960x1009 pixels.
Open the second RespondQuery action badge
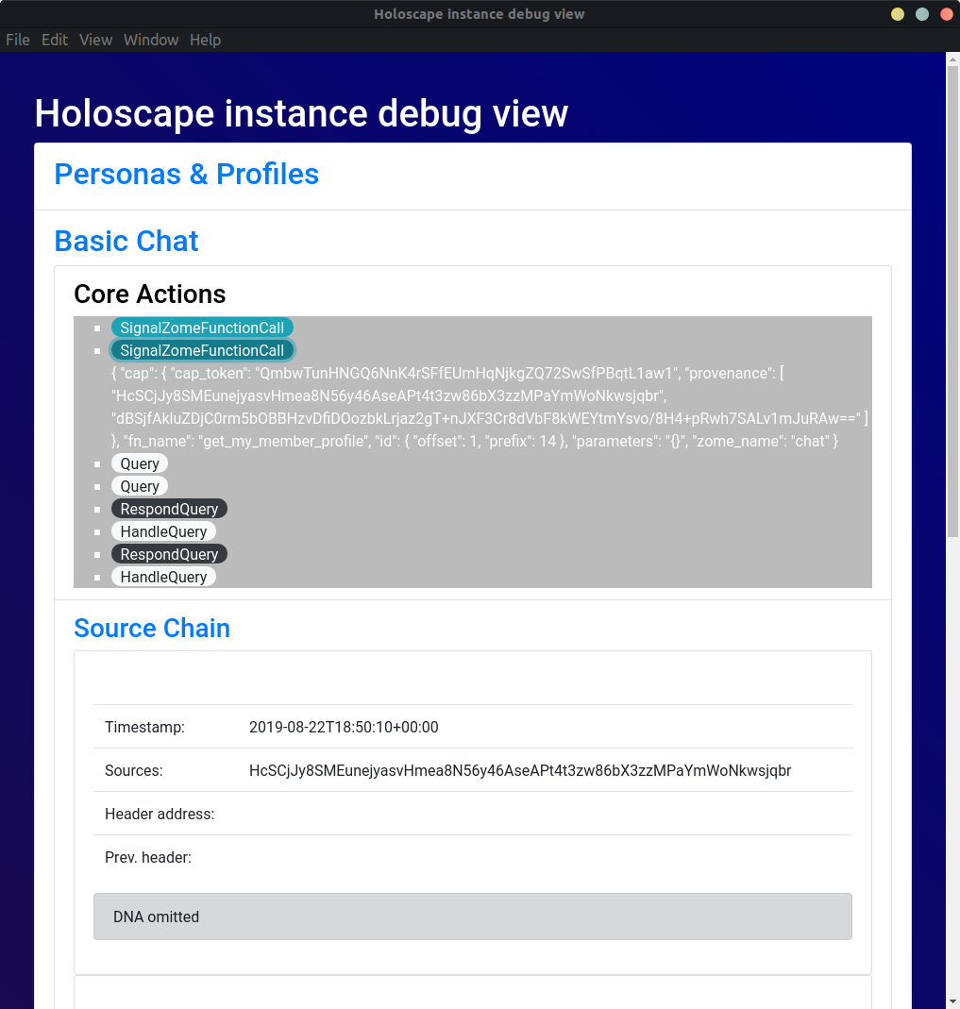coord(169,554)
